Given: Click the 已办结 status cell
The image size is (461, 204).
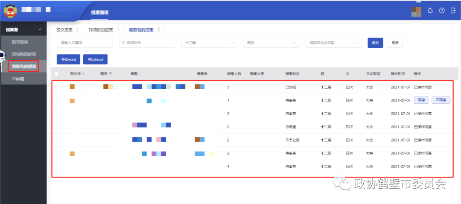Looking at the screenshot, I should pyautogui.click(x=291, y=87).
